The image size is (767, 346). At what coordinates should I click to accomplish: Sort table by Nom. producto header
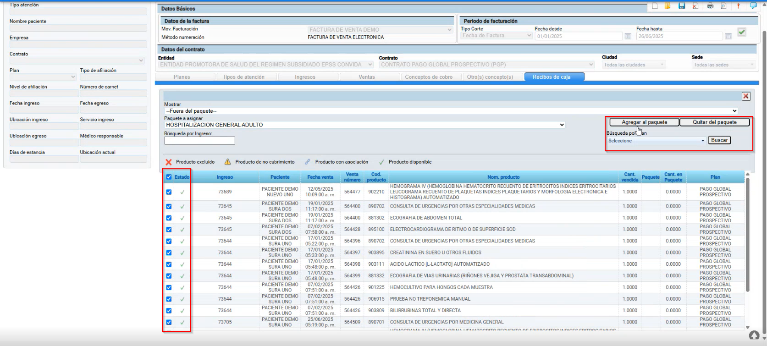[x=503, y=177]
